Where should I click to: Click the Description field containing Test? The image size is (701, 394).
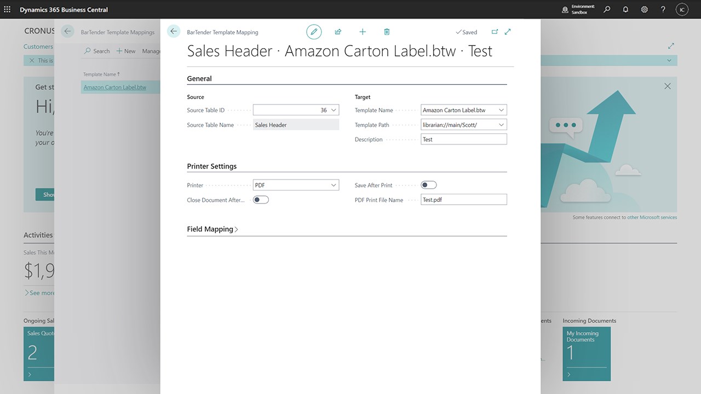click(x=464, y=140)
